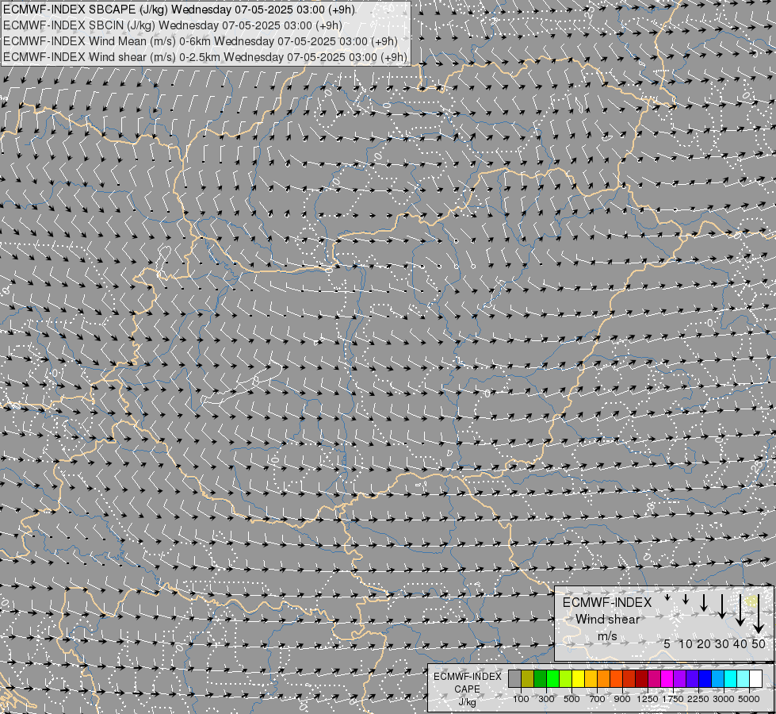Click the CAPE scale value 2250

click(x=698, y=699)
